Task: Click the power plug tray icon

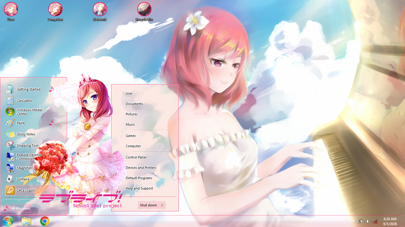Action: point(361,221)
